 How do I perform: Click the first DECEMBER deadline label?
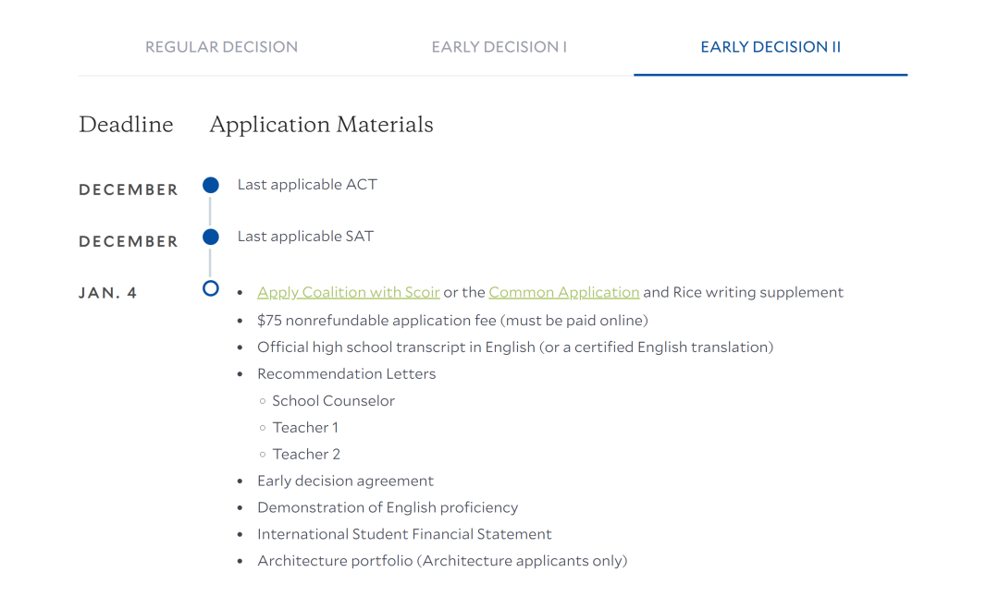point(129,189)
